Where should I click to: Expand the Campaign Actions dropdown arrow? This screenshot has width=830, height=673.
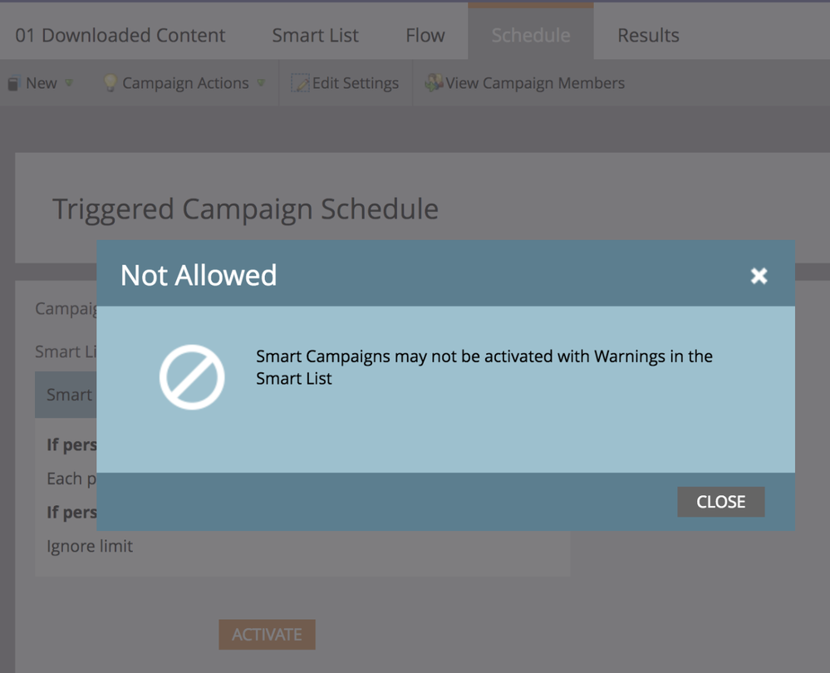click(261, 82)
